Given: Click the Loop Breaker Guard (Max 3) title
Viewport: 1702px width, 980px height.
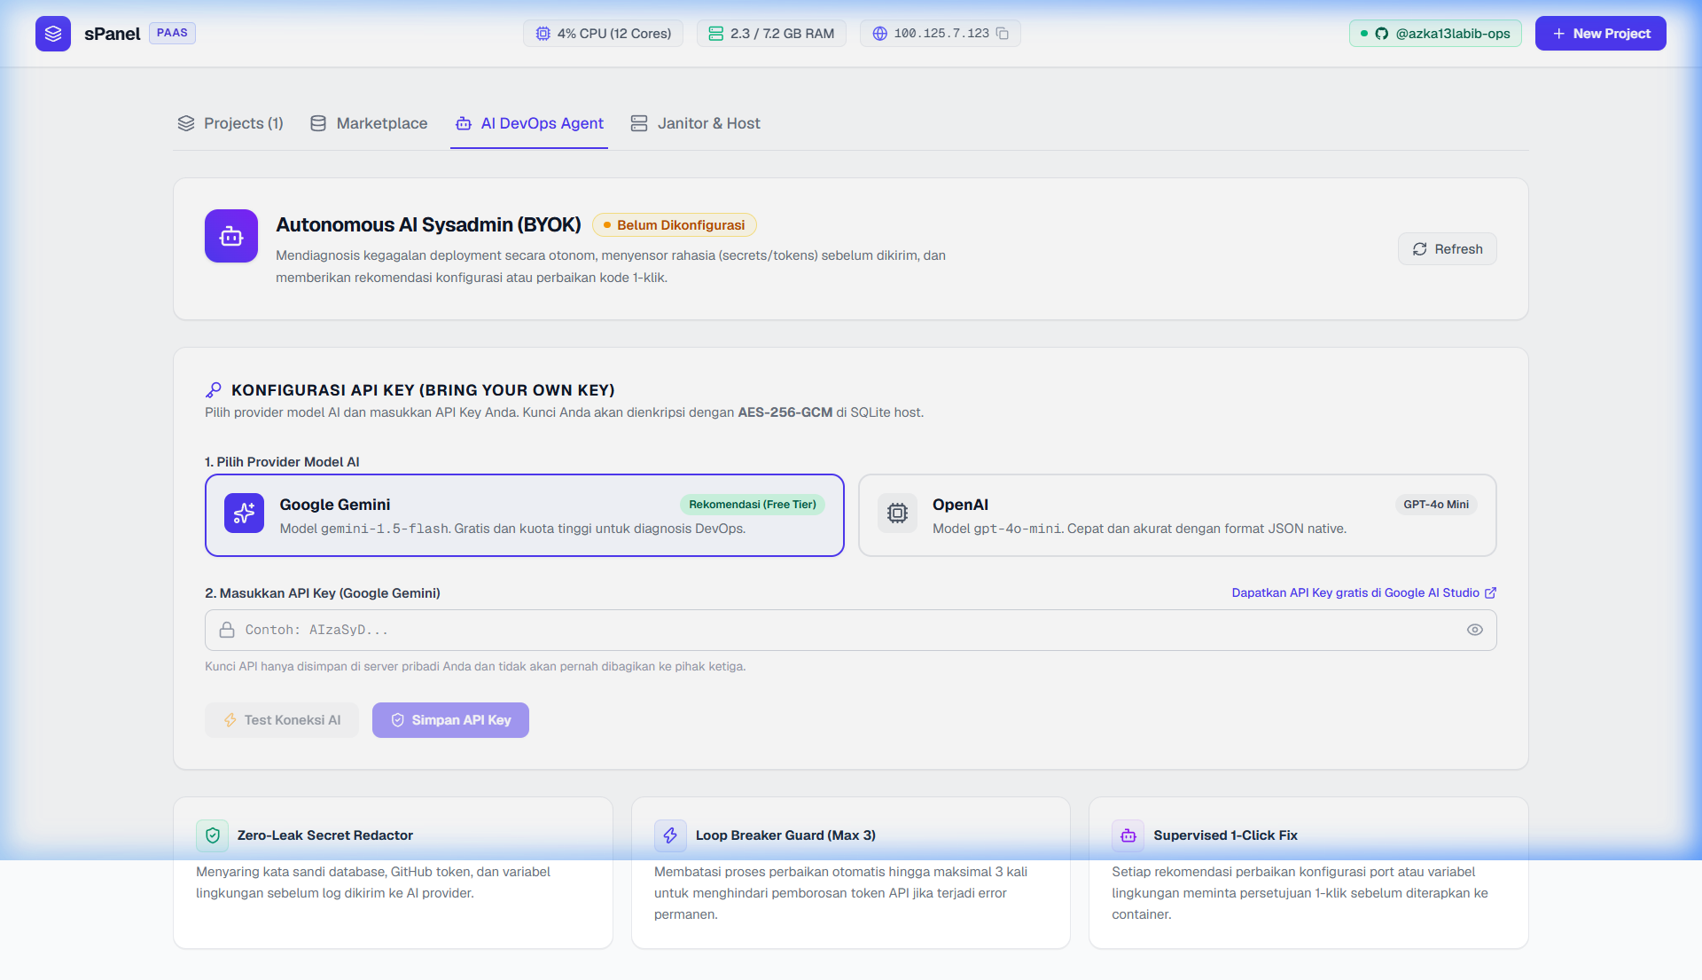Looking at the screenshot, I should (785, 835).
